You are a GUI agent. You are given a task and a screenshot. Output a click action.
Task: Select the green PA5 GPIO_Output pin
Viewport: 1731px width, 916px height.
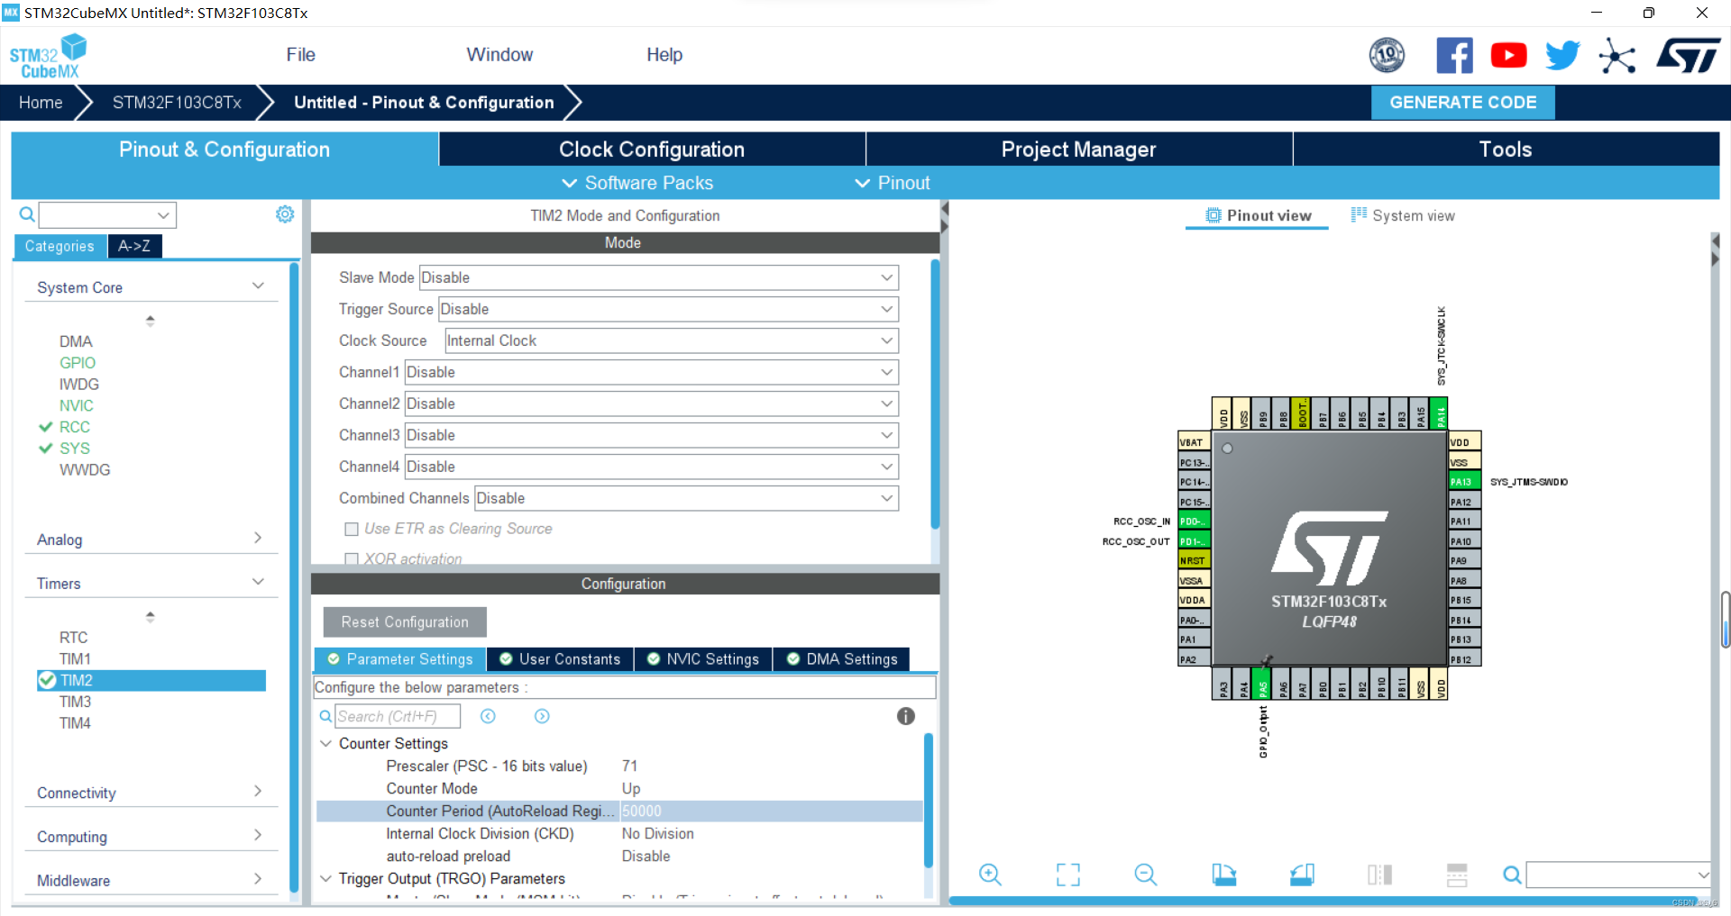click(1262, 685)
